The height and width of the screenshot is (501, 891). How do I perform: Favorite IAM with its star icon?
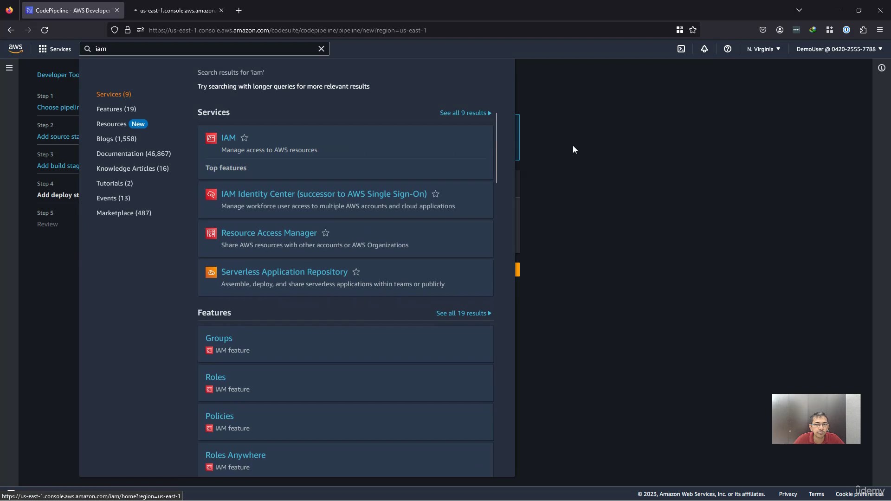[245, 138]
